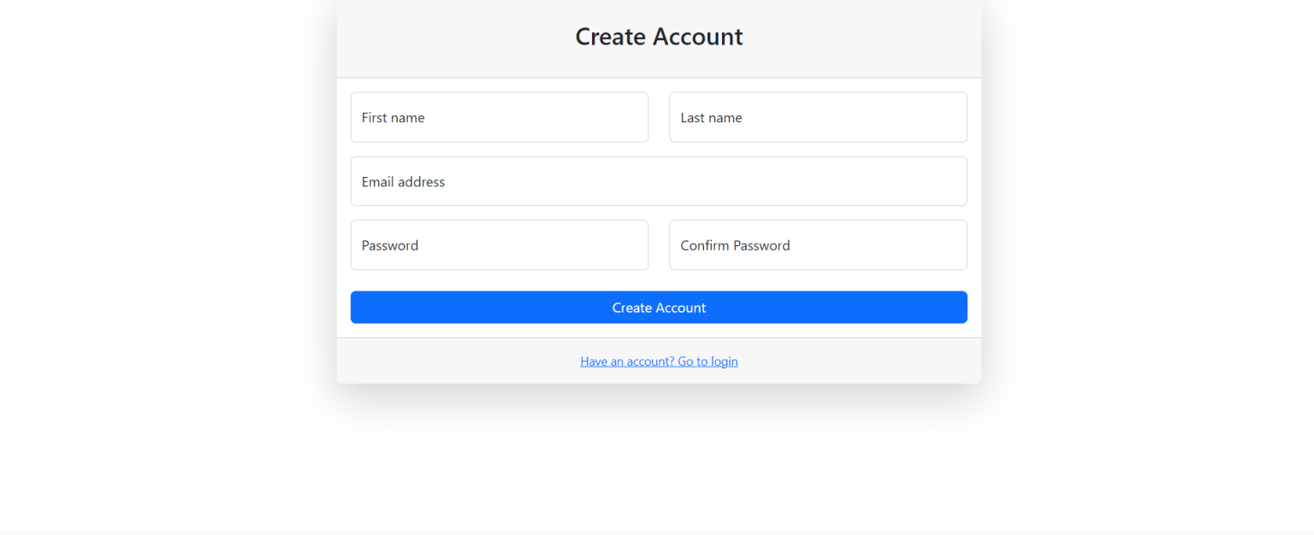Click the Create Account form header
This screenshot has width=1314, height=535.
659,37
